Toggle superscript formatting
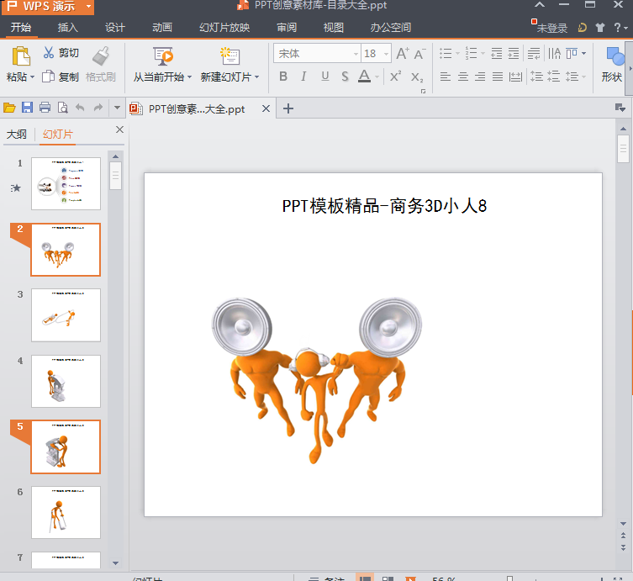The image size is (633, 581). tap(395, 77)
